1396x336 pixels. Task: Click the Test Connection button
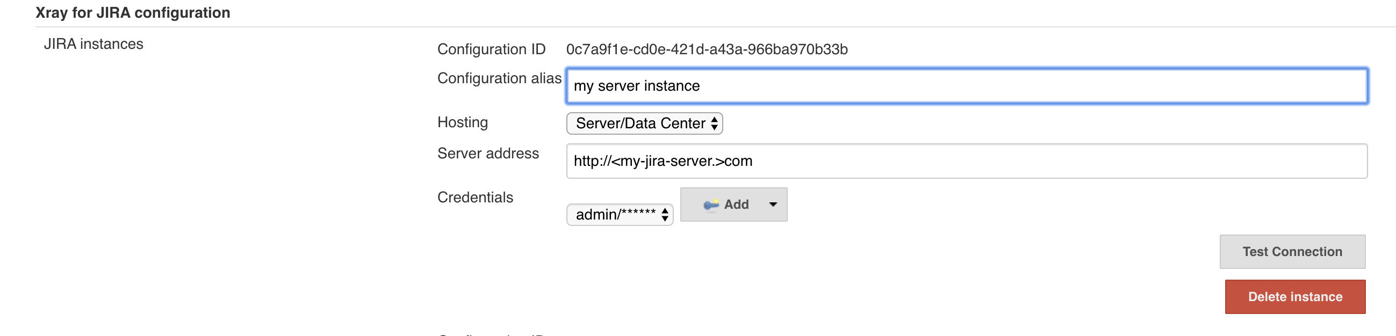(x=1292, y=252)
